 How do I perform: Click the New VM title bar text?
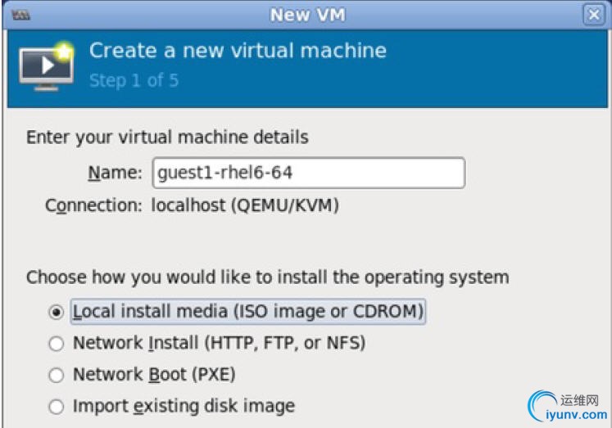[307, 15]
